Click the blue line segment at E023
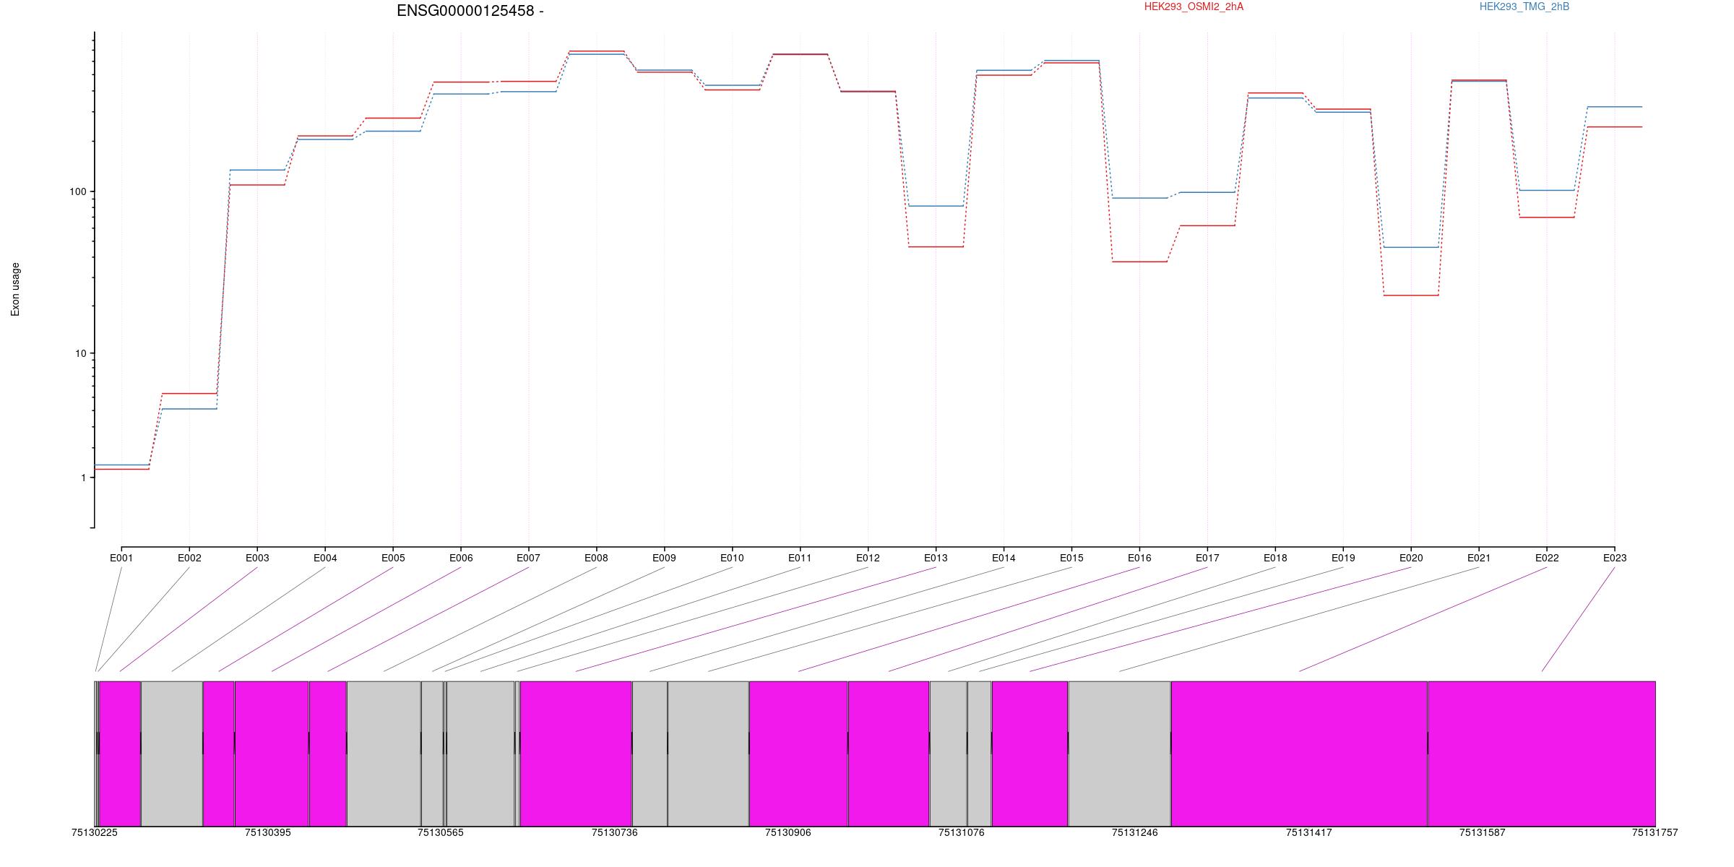Screen dimensions: 1734x867 (x=1615, y=107)
